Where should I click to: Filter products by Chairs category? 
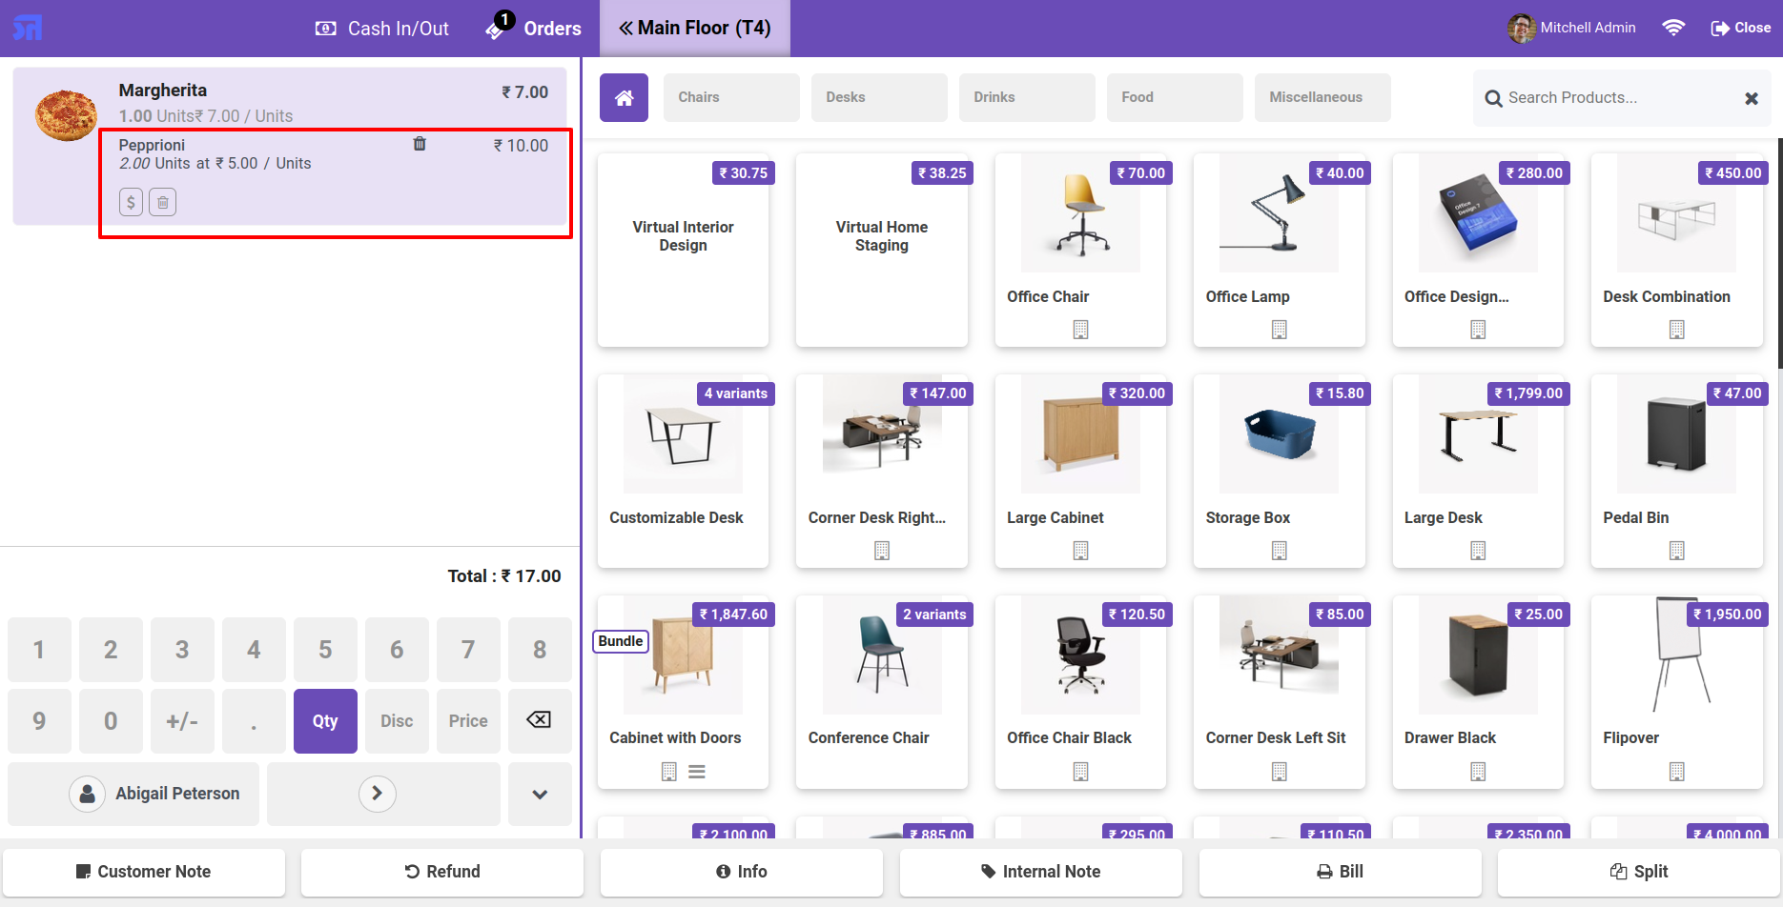pos(731,97)
